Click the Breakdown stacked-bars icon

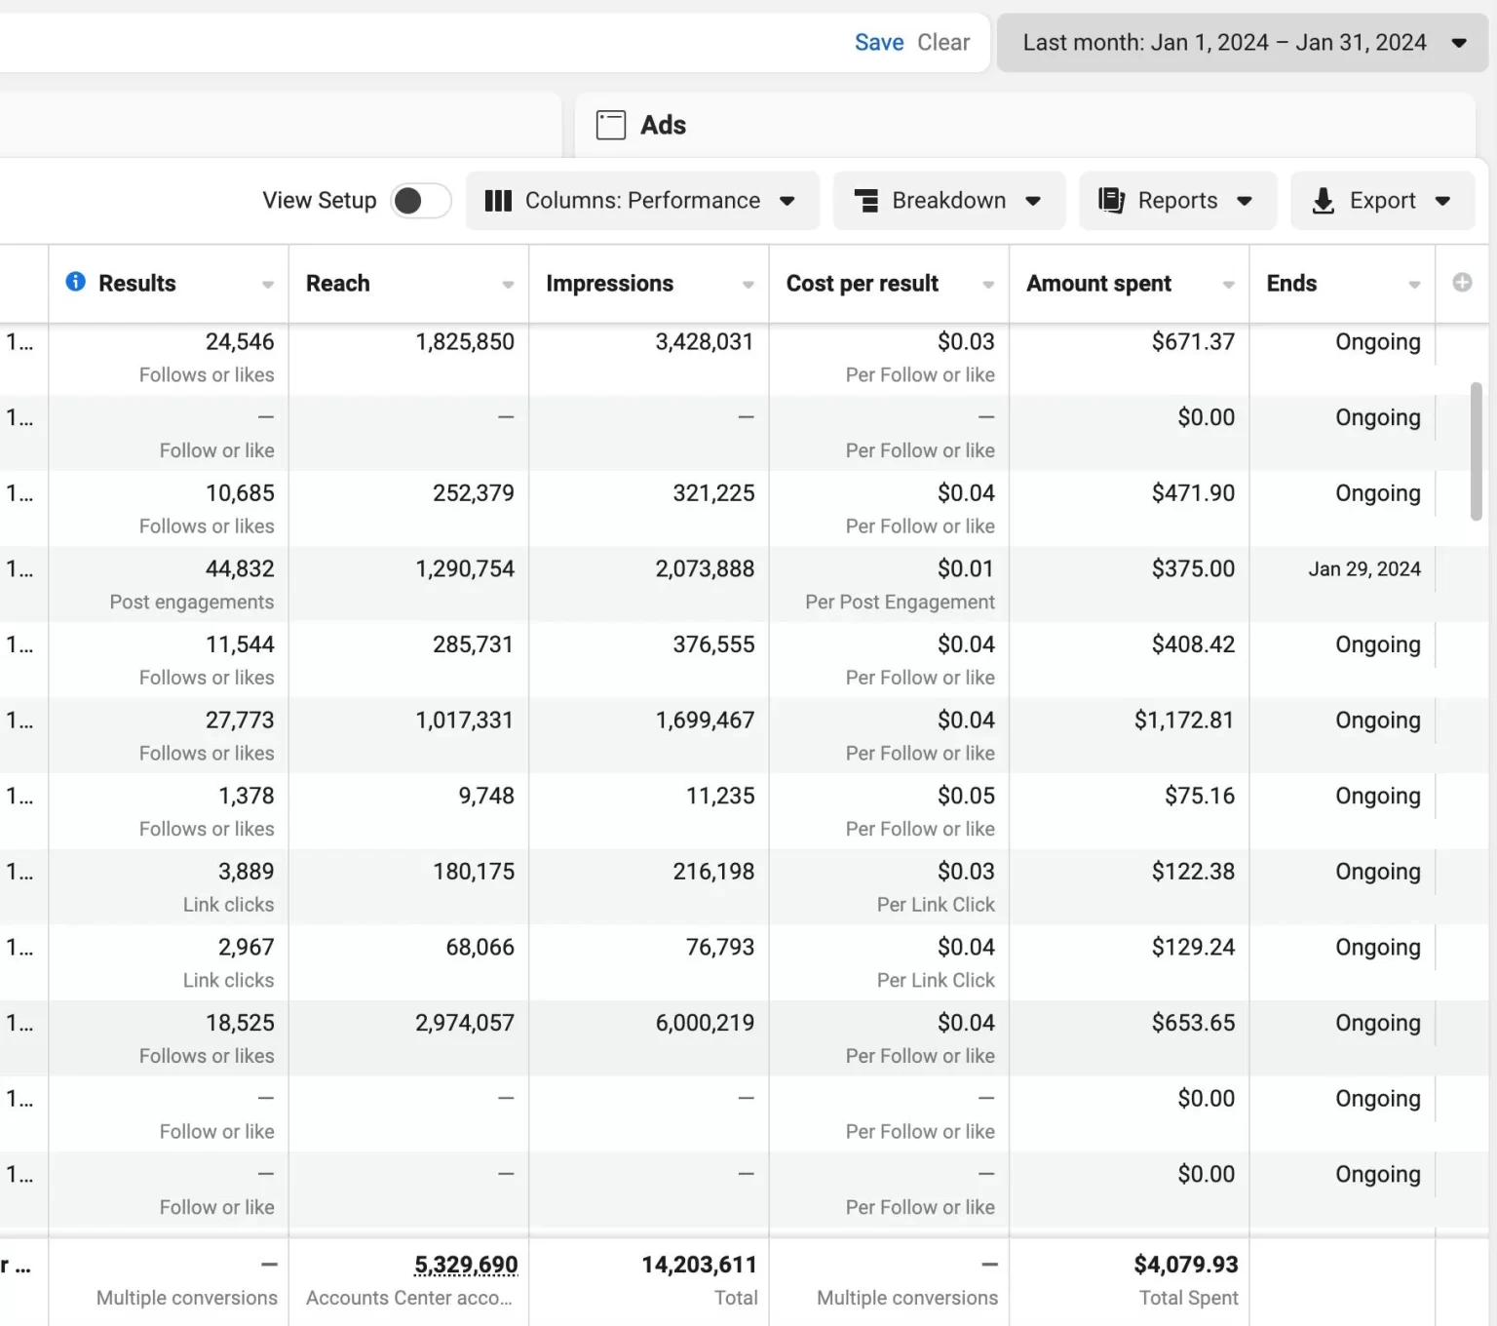pos(865,201)
